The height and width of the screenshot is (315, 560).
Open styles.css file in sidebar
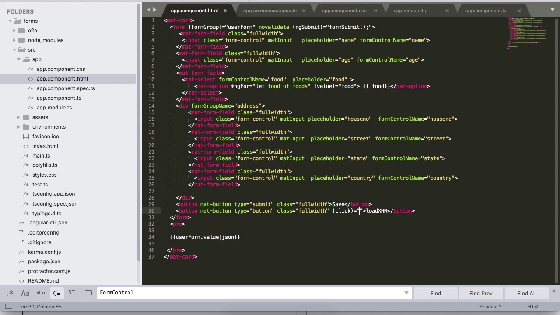point(44,175)
